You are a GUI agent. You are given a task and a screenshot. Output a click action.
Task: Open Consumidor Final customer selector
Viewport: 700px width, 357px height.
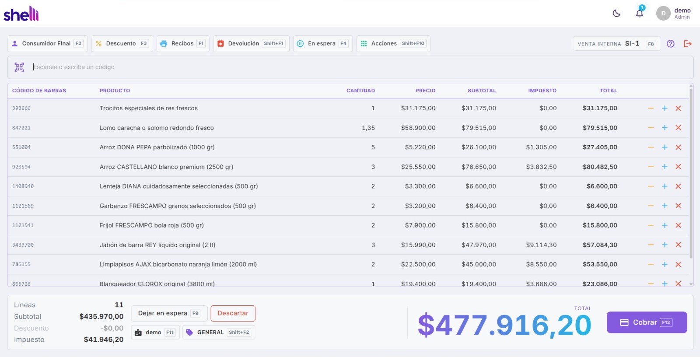pyautogui.click(x=47, y=43)
